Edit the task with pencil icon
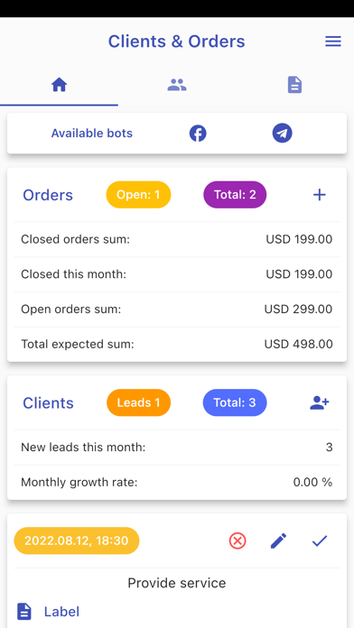Screen dimensions: 354x628 (x=279, y=541)
